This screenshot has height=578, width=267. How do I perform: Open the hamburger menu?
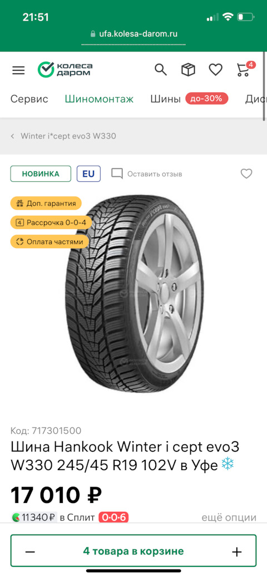pyautogui.click(x=18, y=70)
